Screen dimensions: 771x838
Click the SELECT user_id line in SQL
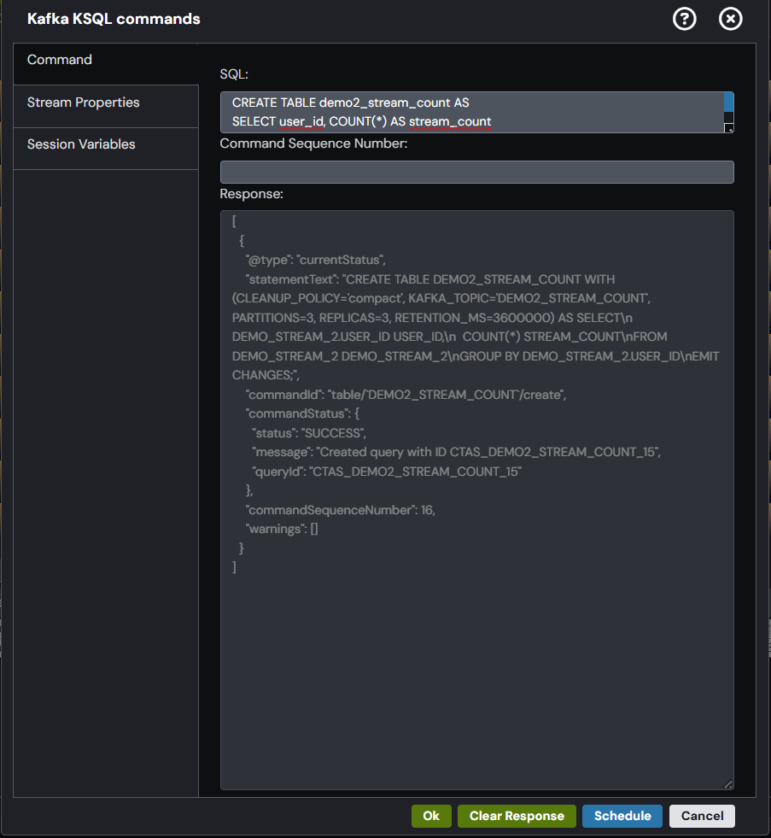point(361,122)
